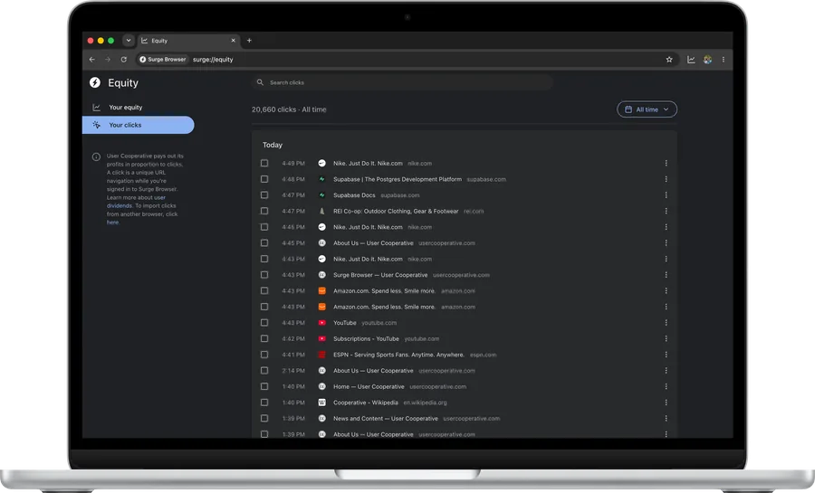Click the forward navigation arrow
815x493 pixels.
point(108,60)
